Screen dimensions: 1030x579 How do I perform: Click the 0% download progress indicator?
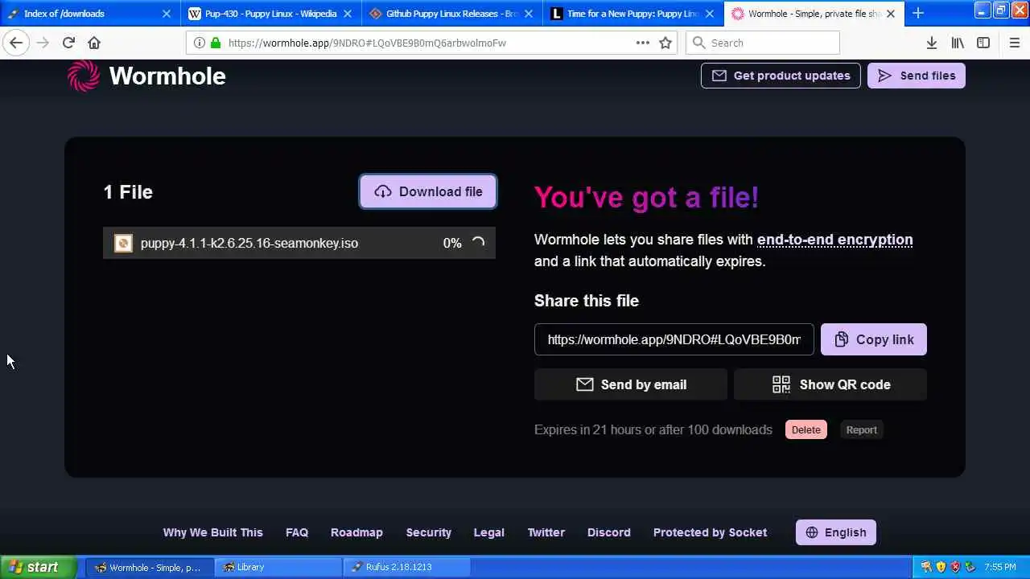pos(452,243)
